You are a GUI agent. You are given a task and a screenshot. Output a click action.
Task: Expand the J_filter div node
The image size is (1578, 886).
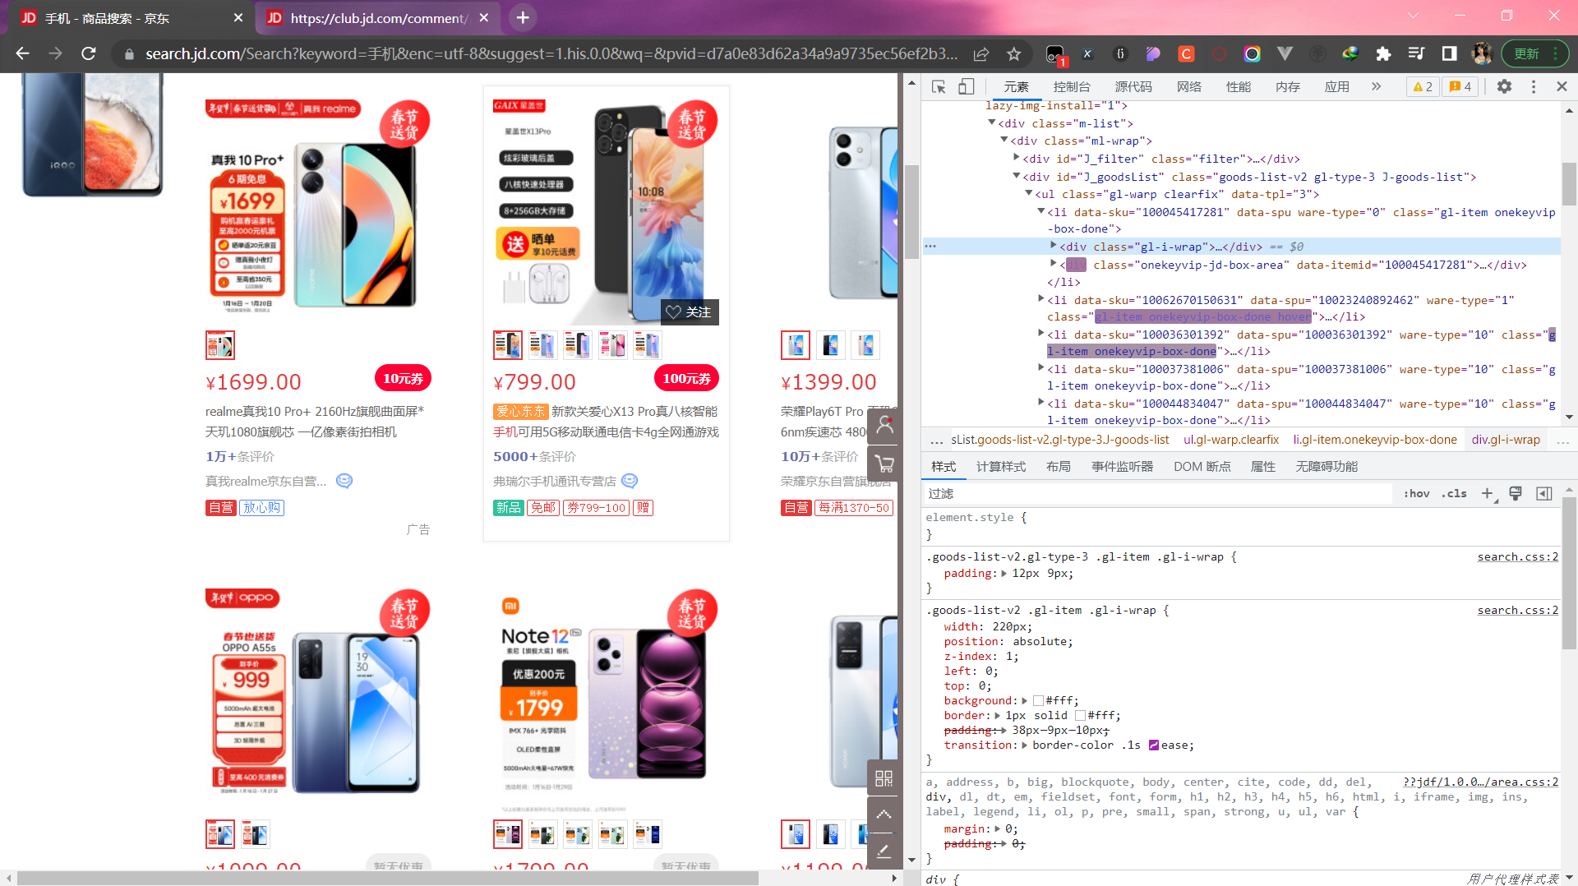[x=1017, y=159]
